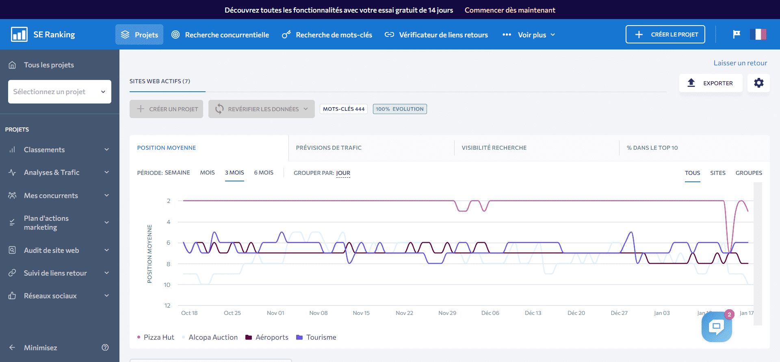Open the settings gear icon

click(x=758, y=83)
